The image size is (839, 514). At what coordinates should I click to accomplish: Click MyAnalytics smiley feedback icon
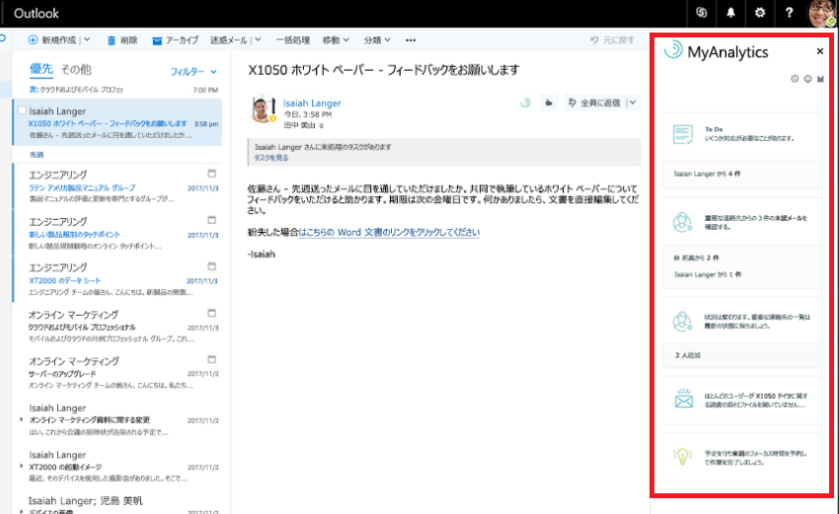point(807,79)
